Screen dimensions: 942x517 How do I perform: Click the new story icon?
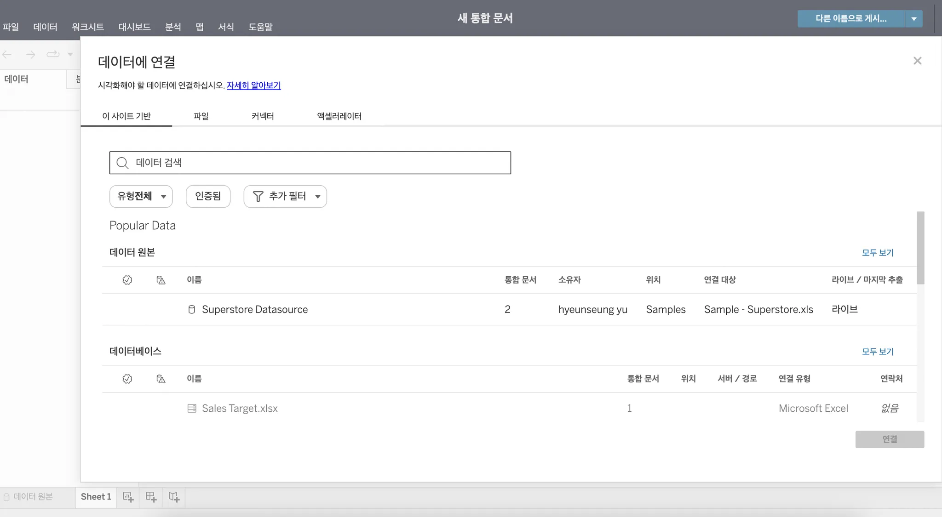coord(174,497)
